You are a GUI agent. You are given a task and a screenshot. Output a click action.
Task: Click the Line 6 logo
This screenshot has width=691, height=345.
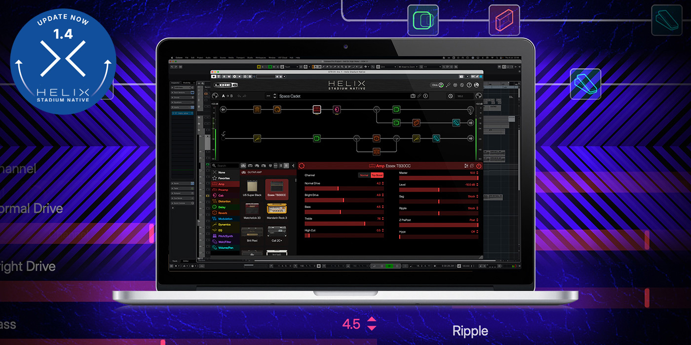[226, 85]
